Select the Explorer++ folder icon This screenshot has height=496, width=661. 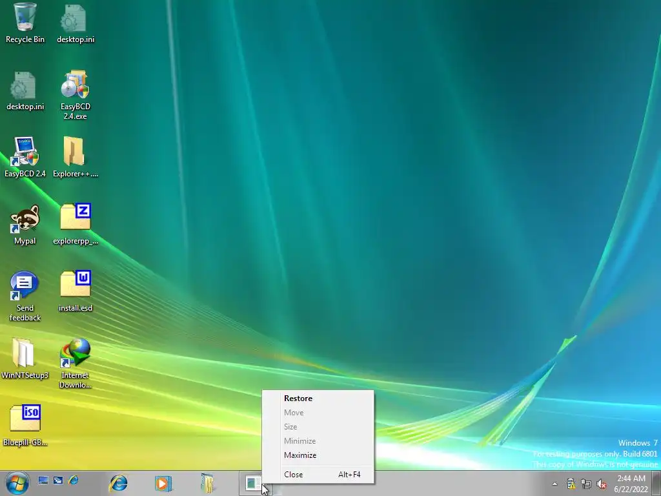pyautogui.click(x=76, y=158)
